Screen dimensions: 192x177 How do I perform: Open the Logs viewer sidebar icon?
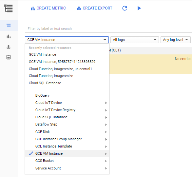pyautogui.click(x=9, y=26)
